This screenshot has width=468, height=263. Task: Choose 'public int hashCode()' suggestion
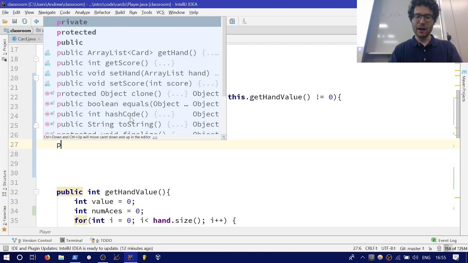[132, 114]
